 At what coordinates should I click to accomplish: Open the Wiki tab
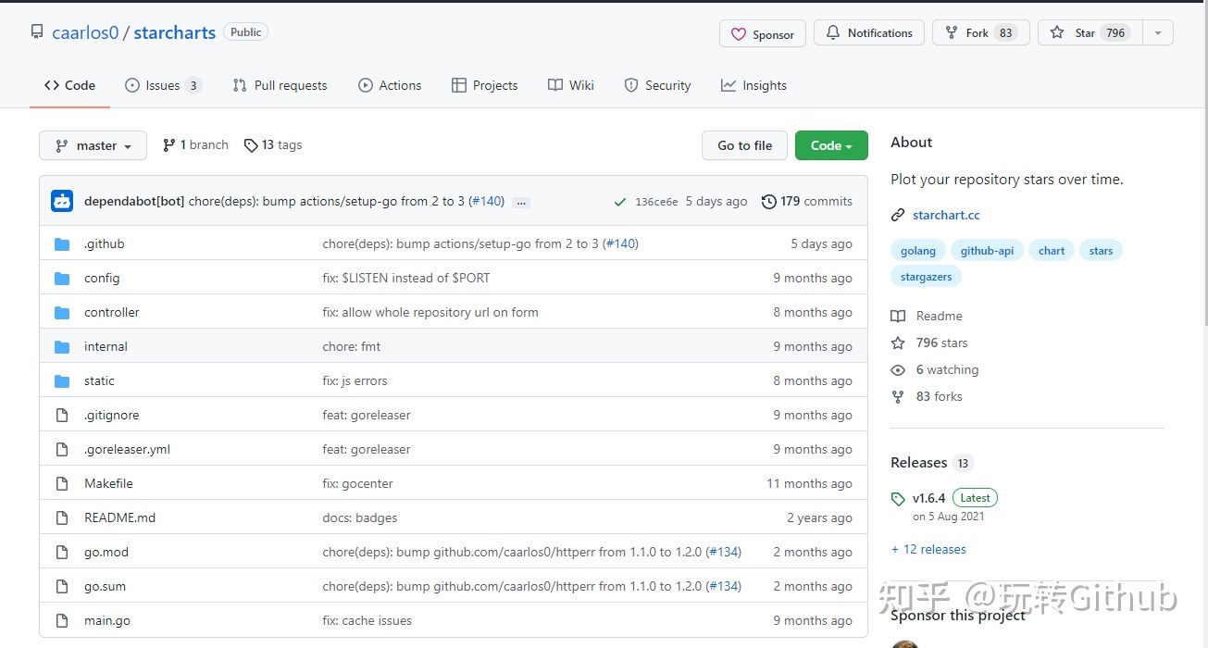click(x=571, y=85)
